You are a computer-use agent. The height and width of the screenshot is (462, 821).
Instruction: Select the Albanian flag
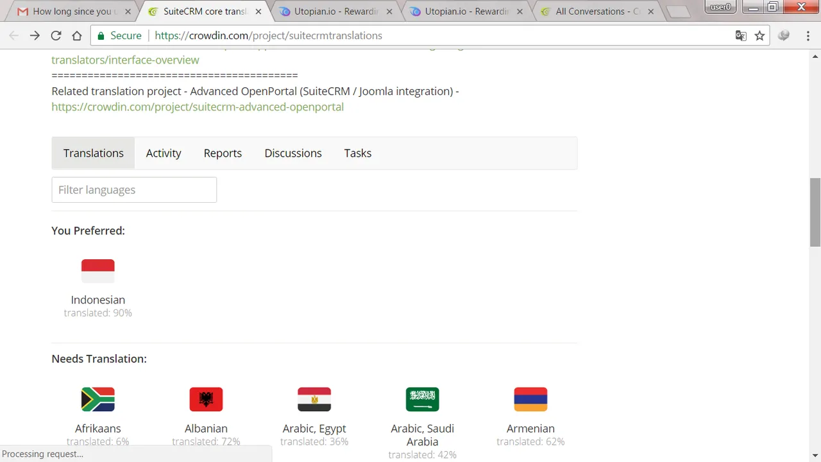coord(206,399)
